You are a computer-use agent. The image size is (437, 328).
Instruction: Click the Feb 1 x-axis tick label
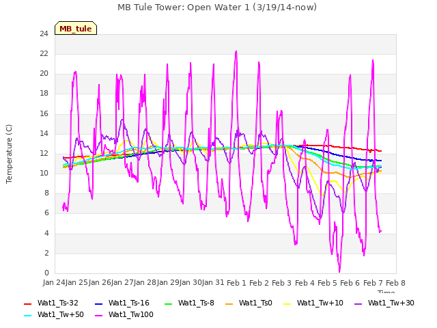(236, 283)
